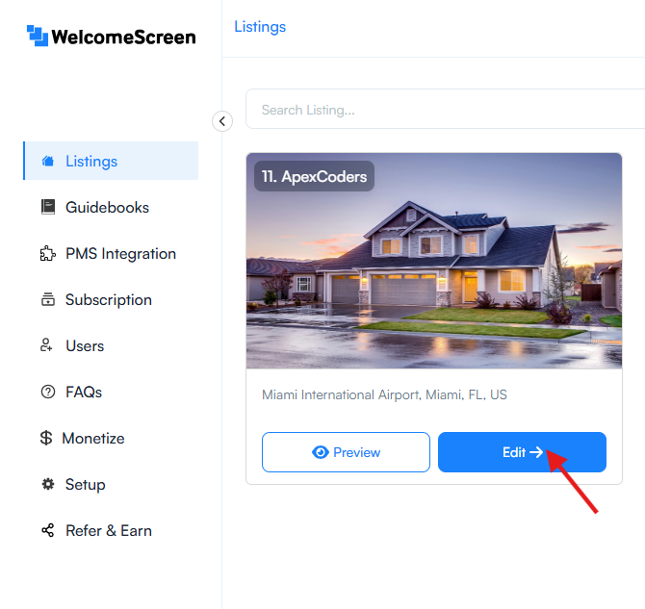645x609 pixels.
Task: Click the Refer & Earn share icon
Action: (x=48, y=530)
